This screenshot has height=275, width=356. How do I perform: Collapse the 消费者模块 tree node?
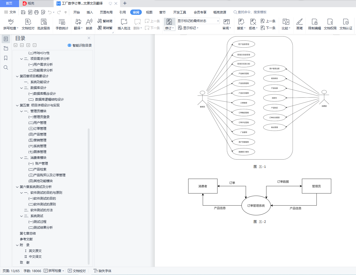(x=21, y=158)
